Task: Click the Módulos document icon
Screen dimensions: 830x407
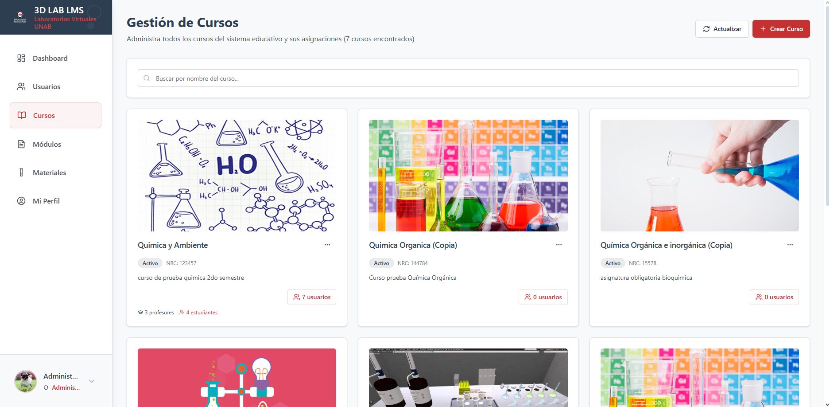Action: pyautogui.click(x=21, y=144)
